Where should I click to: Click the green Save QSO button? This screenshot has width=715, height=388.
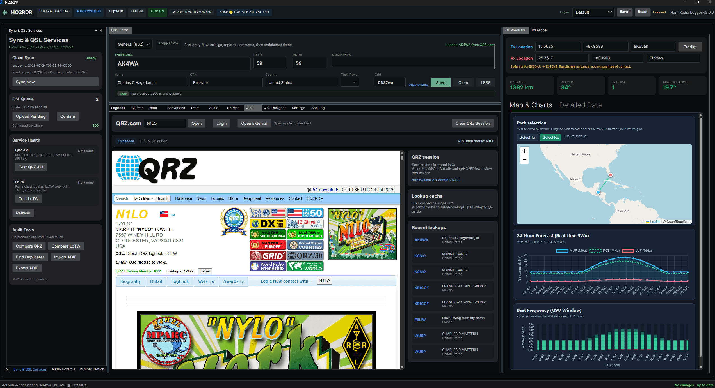tap(440, 83)
